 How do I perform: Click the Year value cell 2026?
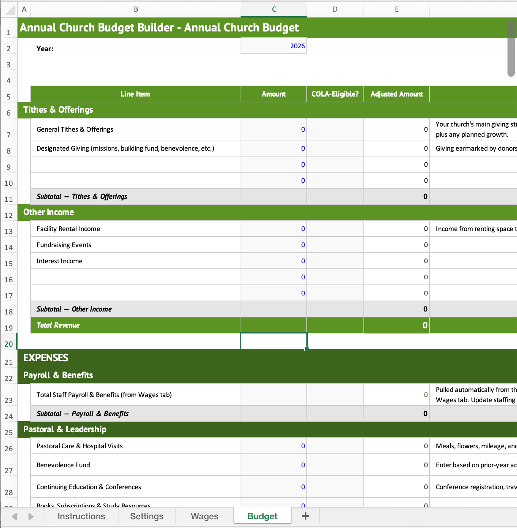click(x=273, y=46)
